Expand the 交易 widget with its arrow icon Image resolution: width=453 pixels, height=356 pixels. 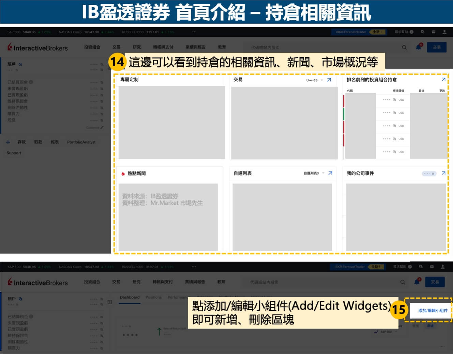coord(329,80)
